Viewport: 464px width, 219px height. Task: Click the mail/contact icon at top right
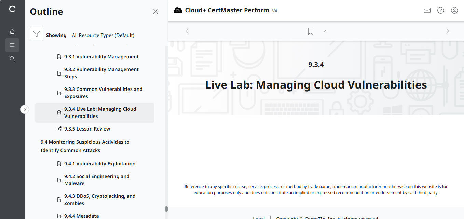427,10
